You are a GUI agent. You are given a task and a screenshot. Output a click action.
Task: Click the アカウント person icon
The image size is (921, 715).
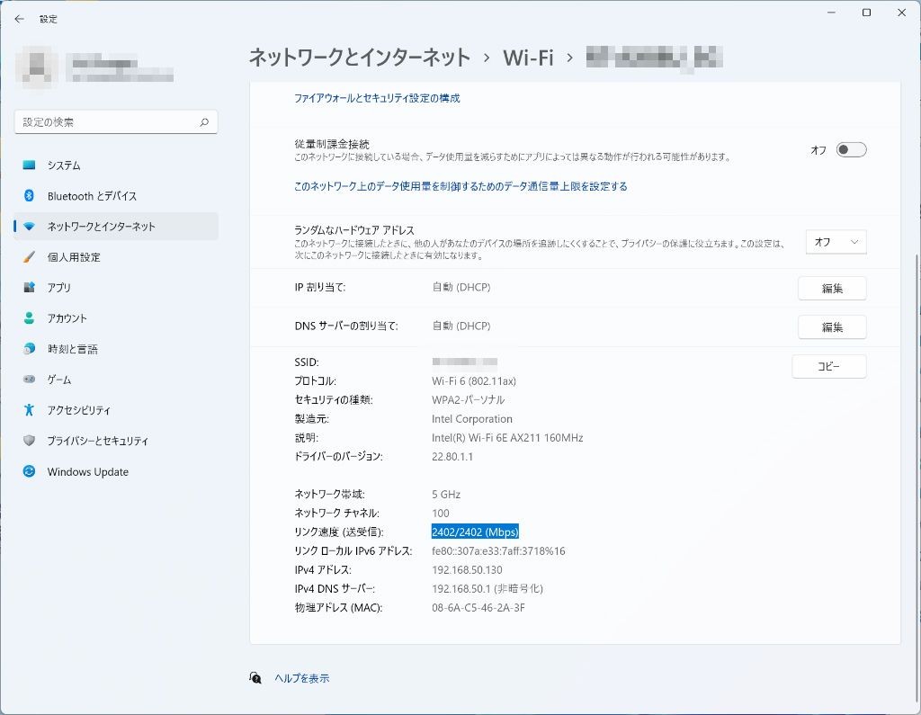click(x=30, y=318)
